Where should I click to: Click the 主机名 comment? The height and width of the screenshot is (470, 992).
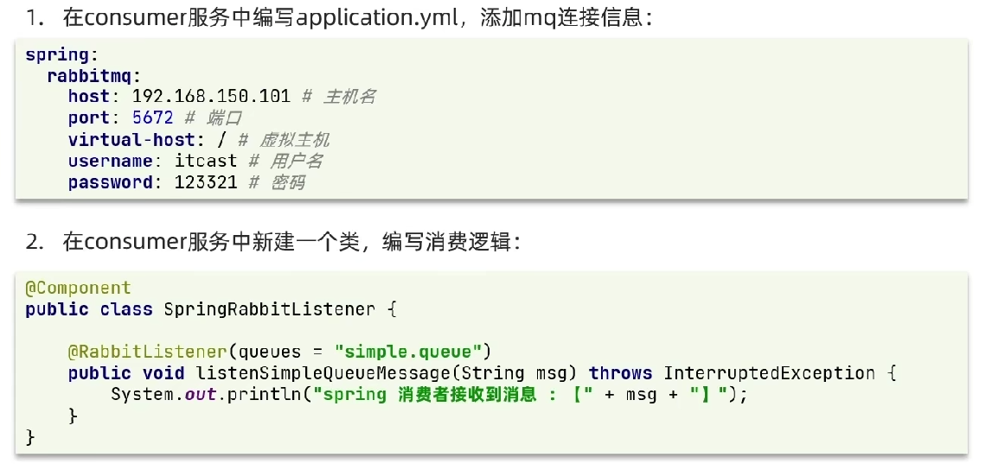(x=349, y=97)
